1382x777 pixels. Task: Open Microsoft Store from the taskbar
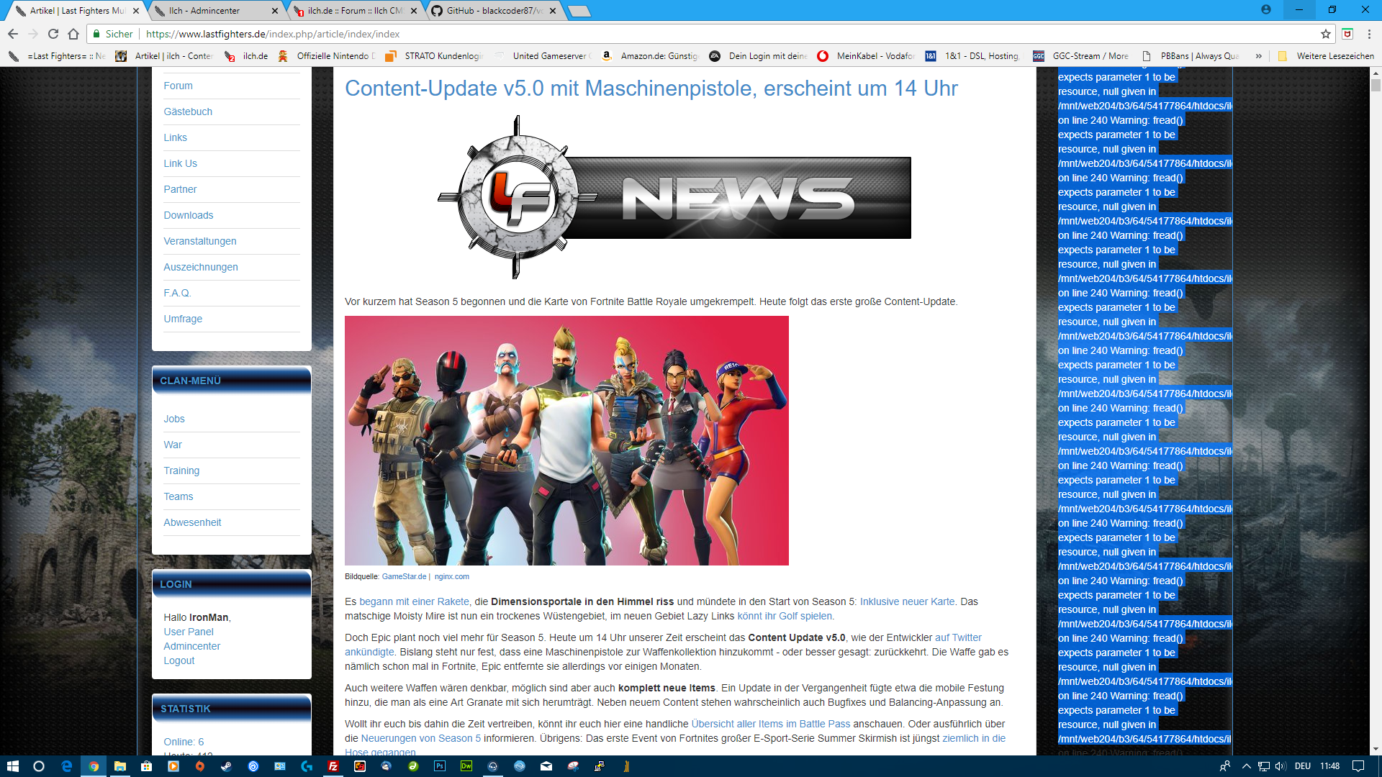click(146, 766)
